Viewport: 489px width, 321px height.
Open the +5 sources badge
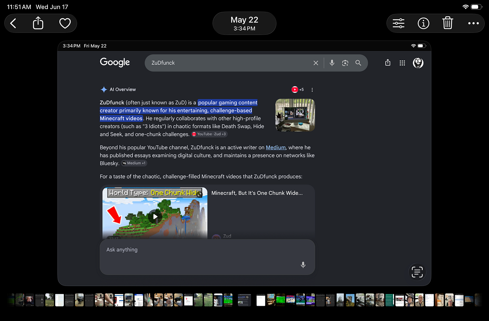pyautogui.click(x=298, y=89)
